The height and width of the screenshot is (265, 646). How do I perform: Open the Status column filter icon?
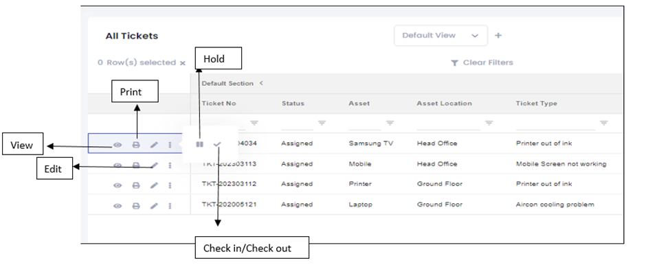pyautogui.click(x=322, y=123)
